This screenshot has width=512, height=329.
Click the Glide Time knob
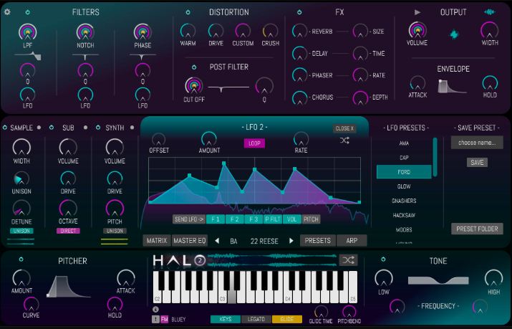[321, 312]
